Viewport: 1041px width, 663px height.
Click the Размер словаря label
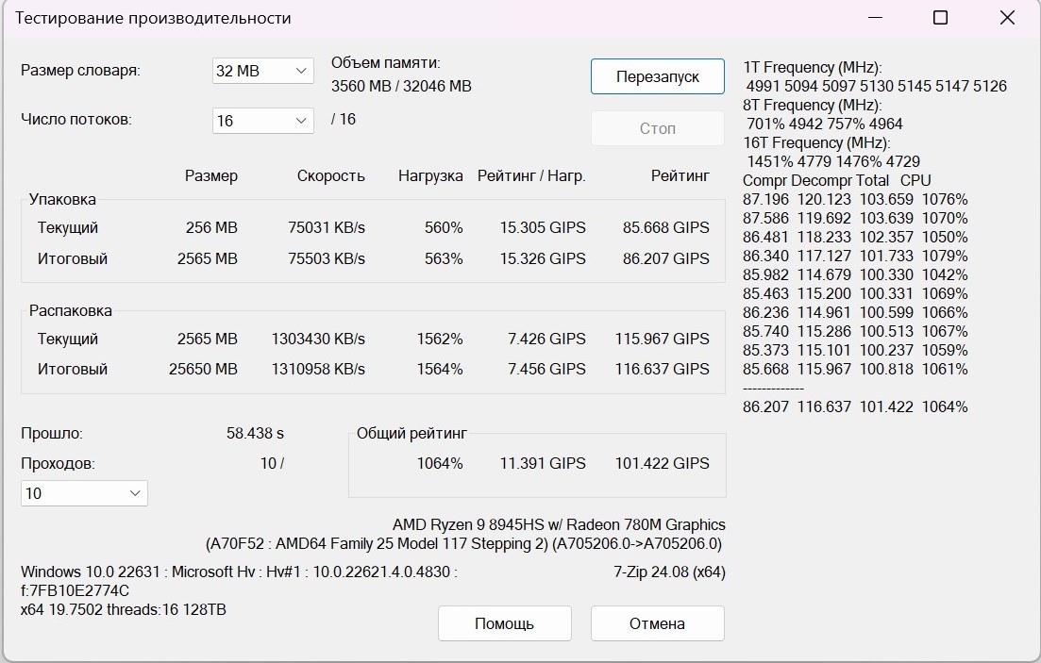coord(80,70)
